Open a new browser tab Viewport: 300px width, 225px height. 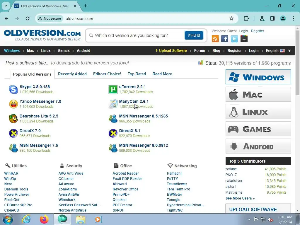click(x=86, y=6)
